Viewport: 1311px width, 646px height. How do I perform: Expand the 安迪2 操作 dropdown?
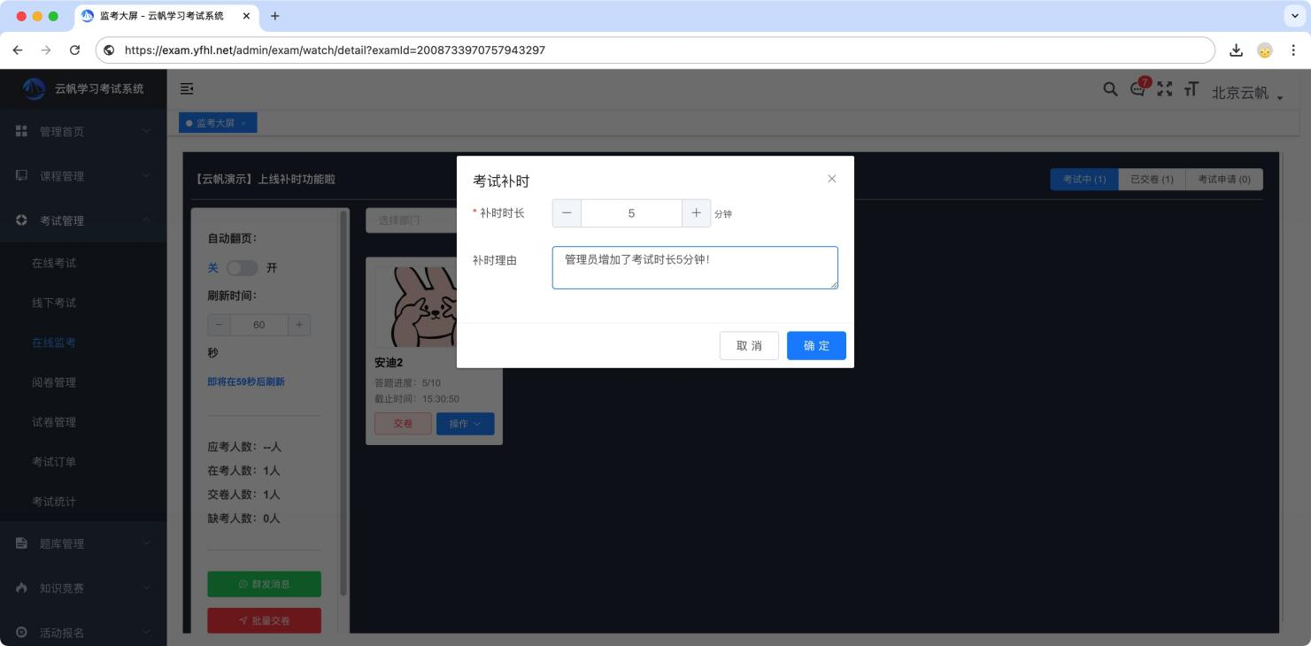pyautogui.click(x=465, y=423)
